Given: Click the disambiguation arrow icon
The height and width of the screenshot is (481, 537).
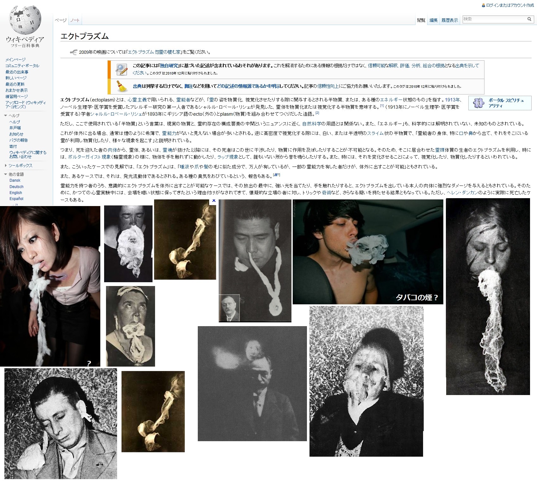Looking at the screenshot, I should (73, 52).
